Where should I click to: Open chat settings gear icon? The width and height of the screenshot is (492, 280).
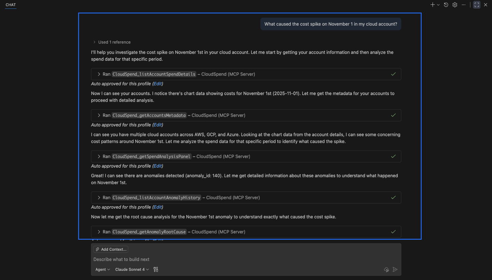tap(455, 5)
